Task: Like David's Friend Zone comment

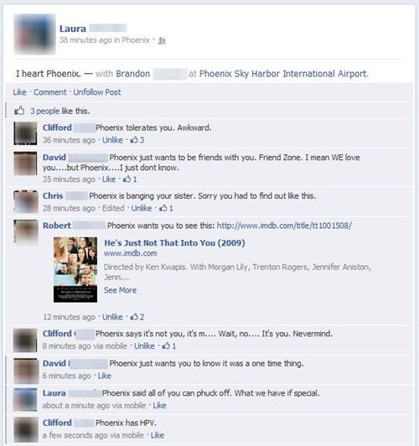Action: (x=109, y=179)
